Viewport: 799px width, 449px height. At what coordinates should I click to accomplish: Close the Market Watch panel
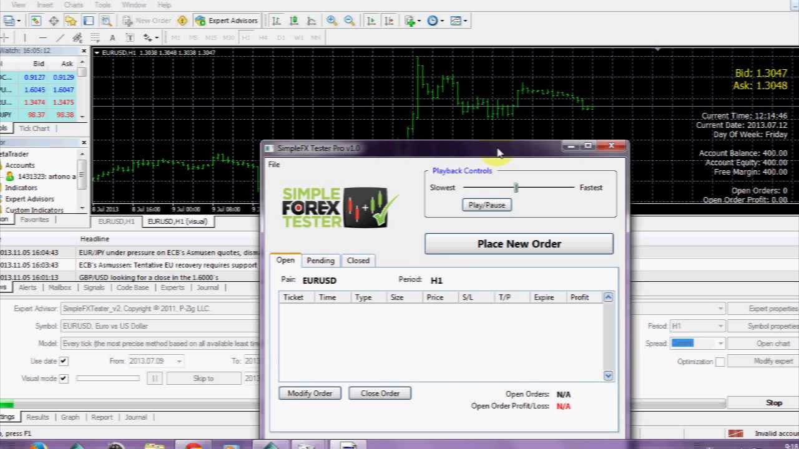[84, 51]
